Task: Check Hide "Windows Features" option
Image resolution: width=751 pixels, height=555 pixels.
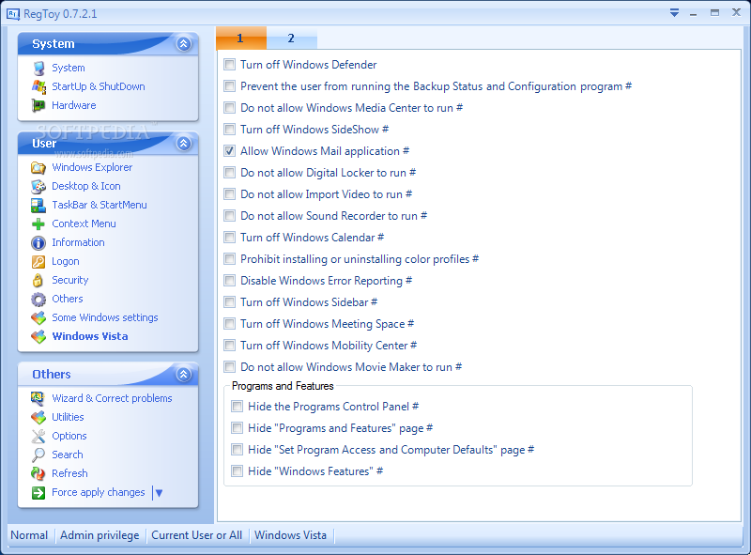Action: (238, 471)
